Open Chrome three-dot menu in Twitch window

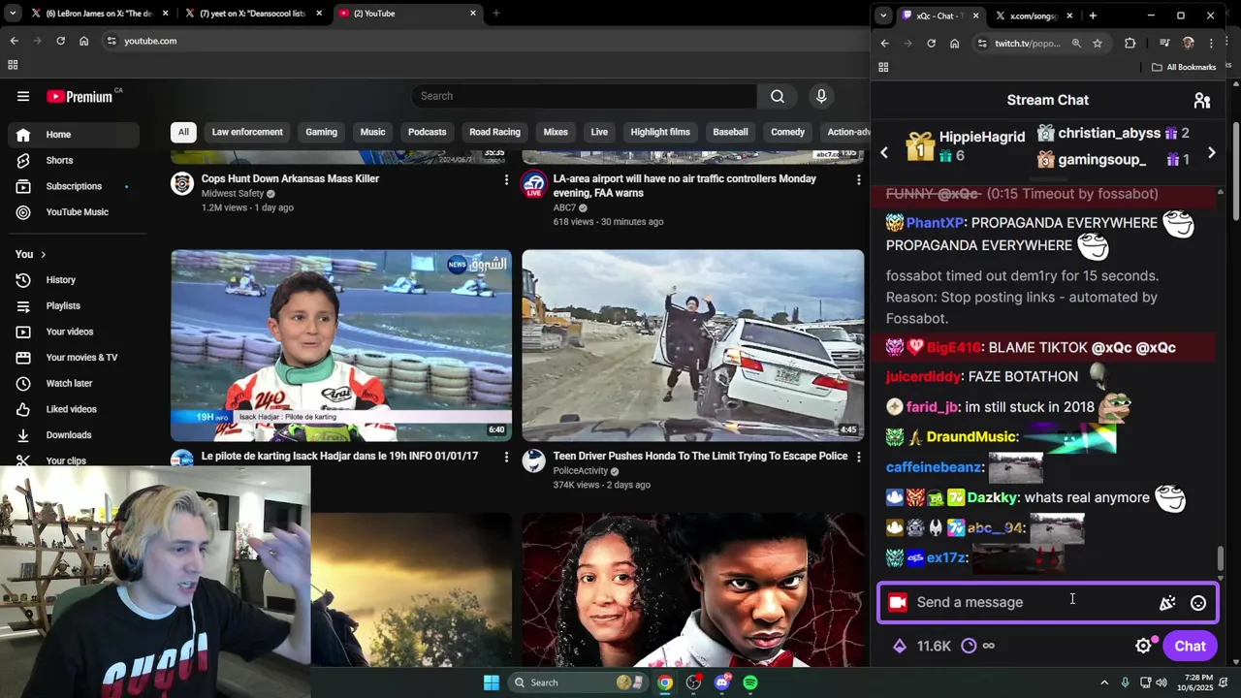1211,44
